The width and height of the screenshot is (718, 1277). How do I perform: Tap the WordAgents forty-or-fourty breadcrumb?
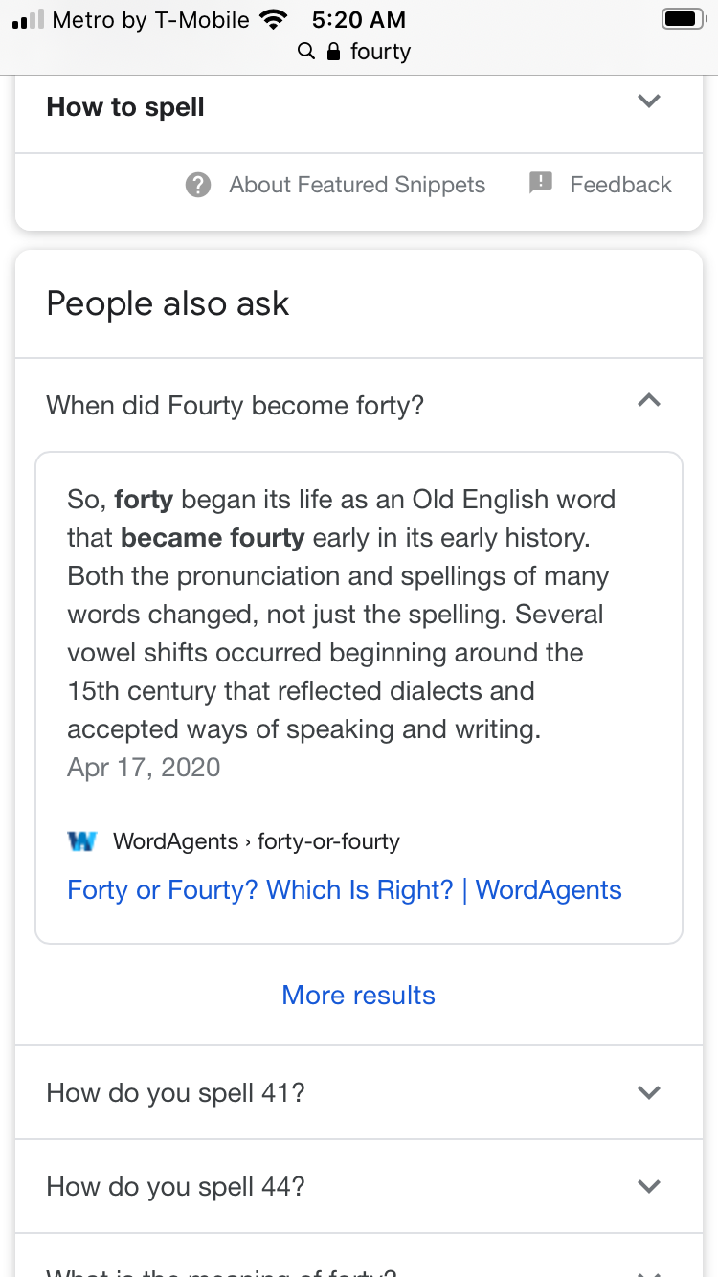click(x=257, y=841)
